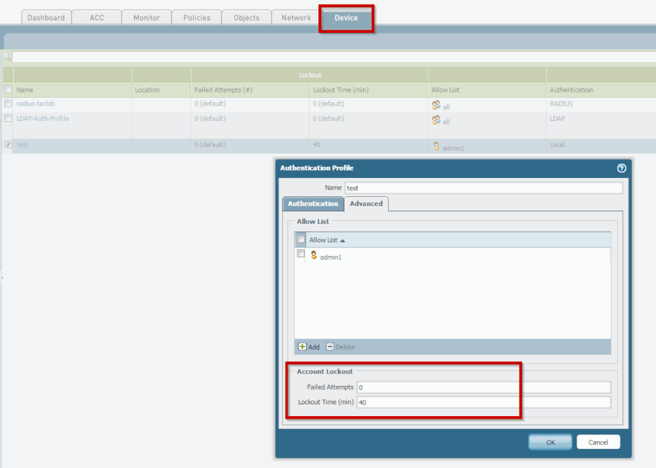Switch to the ACC tab
656x468 pixels.
coord(97,18)
